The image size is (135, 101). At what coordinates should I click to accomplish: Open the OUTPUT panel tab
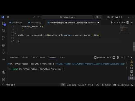[x=25, y=58]
